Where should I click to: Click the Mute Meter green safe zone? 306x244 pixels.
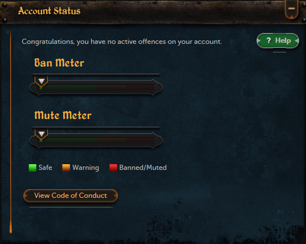click(x=68, y=140)
